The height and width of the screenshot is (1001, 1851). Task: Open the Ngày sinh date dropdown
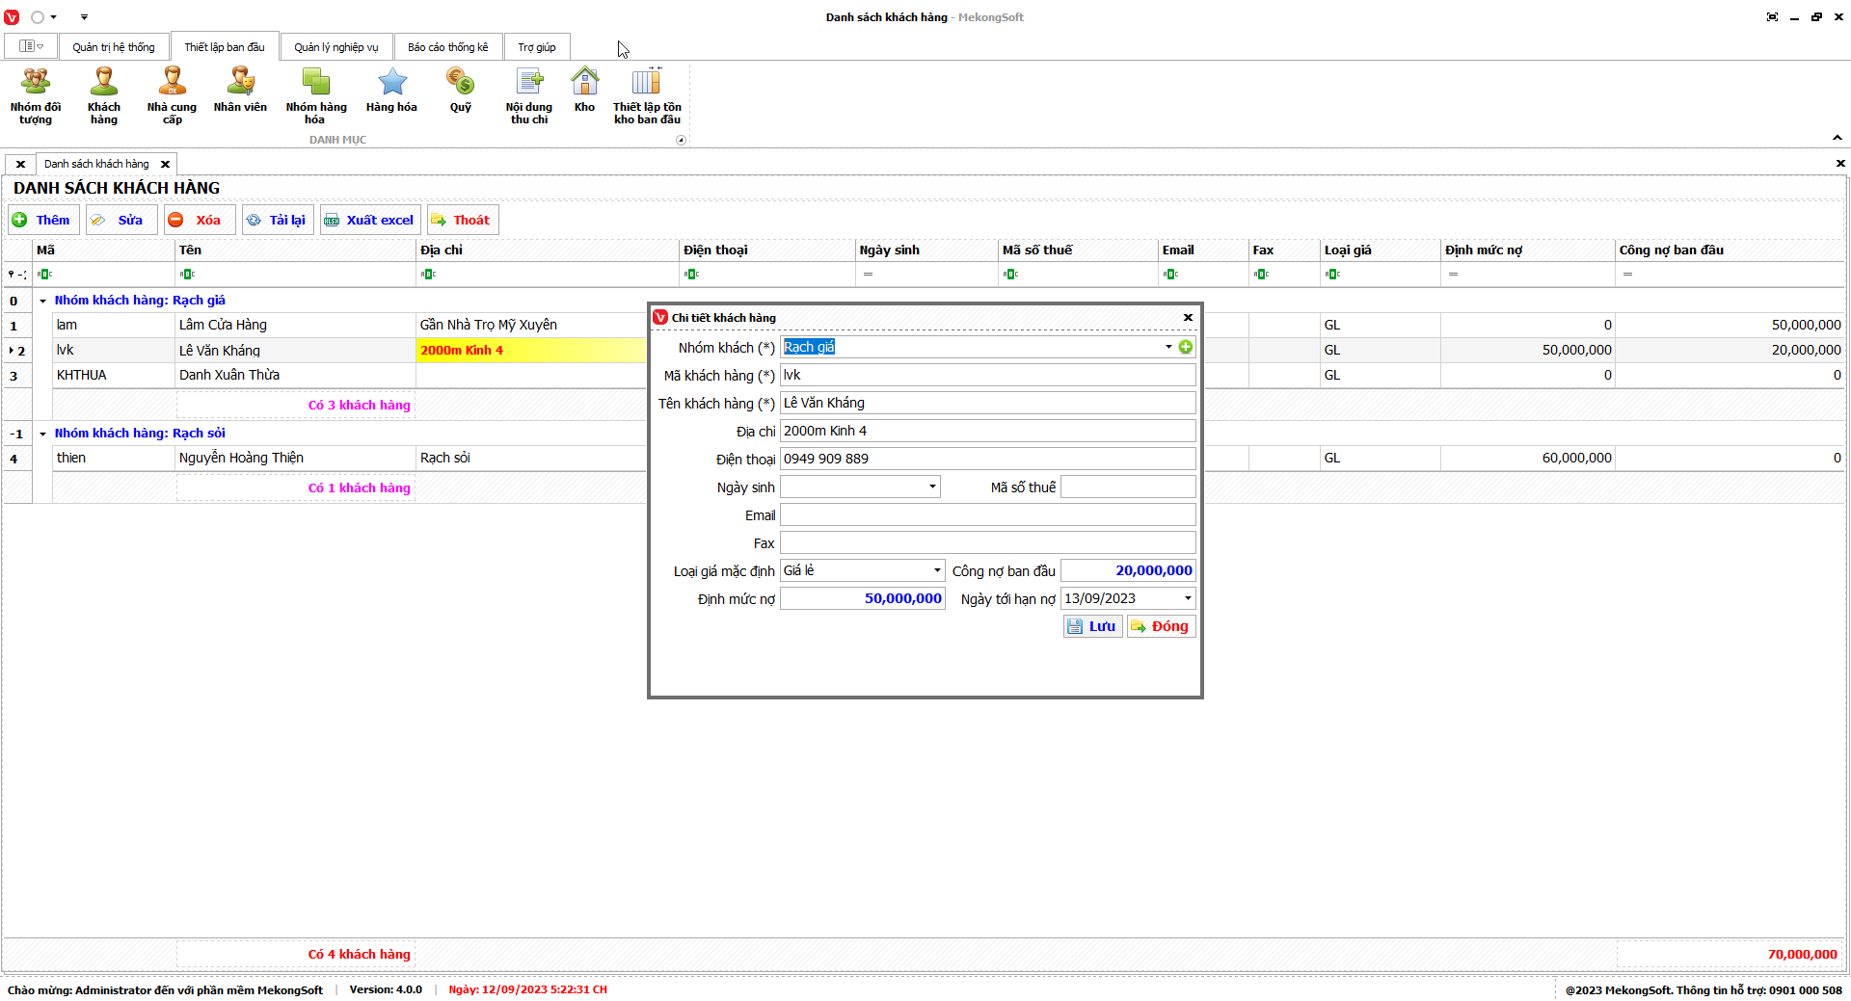tap(932, 487)
